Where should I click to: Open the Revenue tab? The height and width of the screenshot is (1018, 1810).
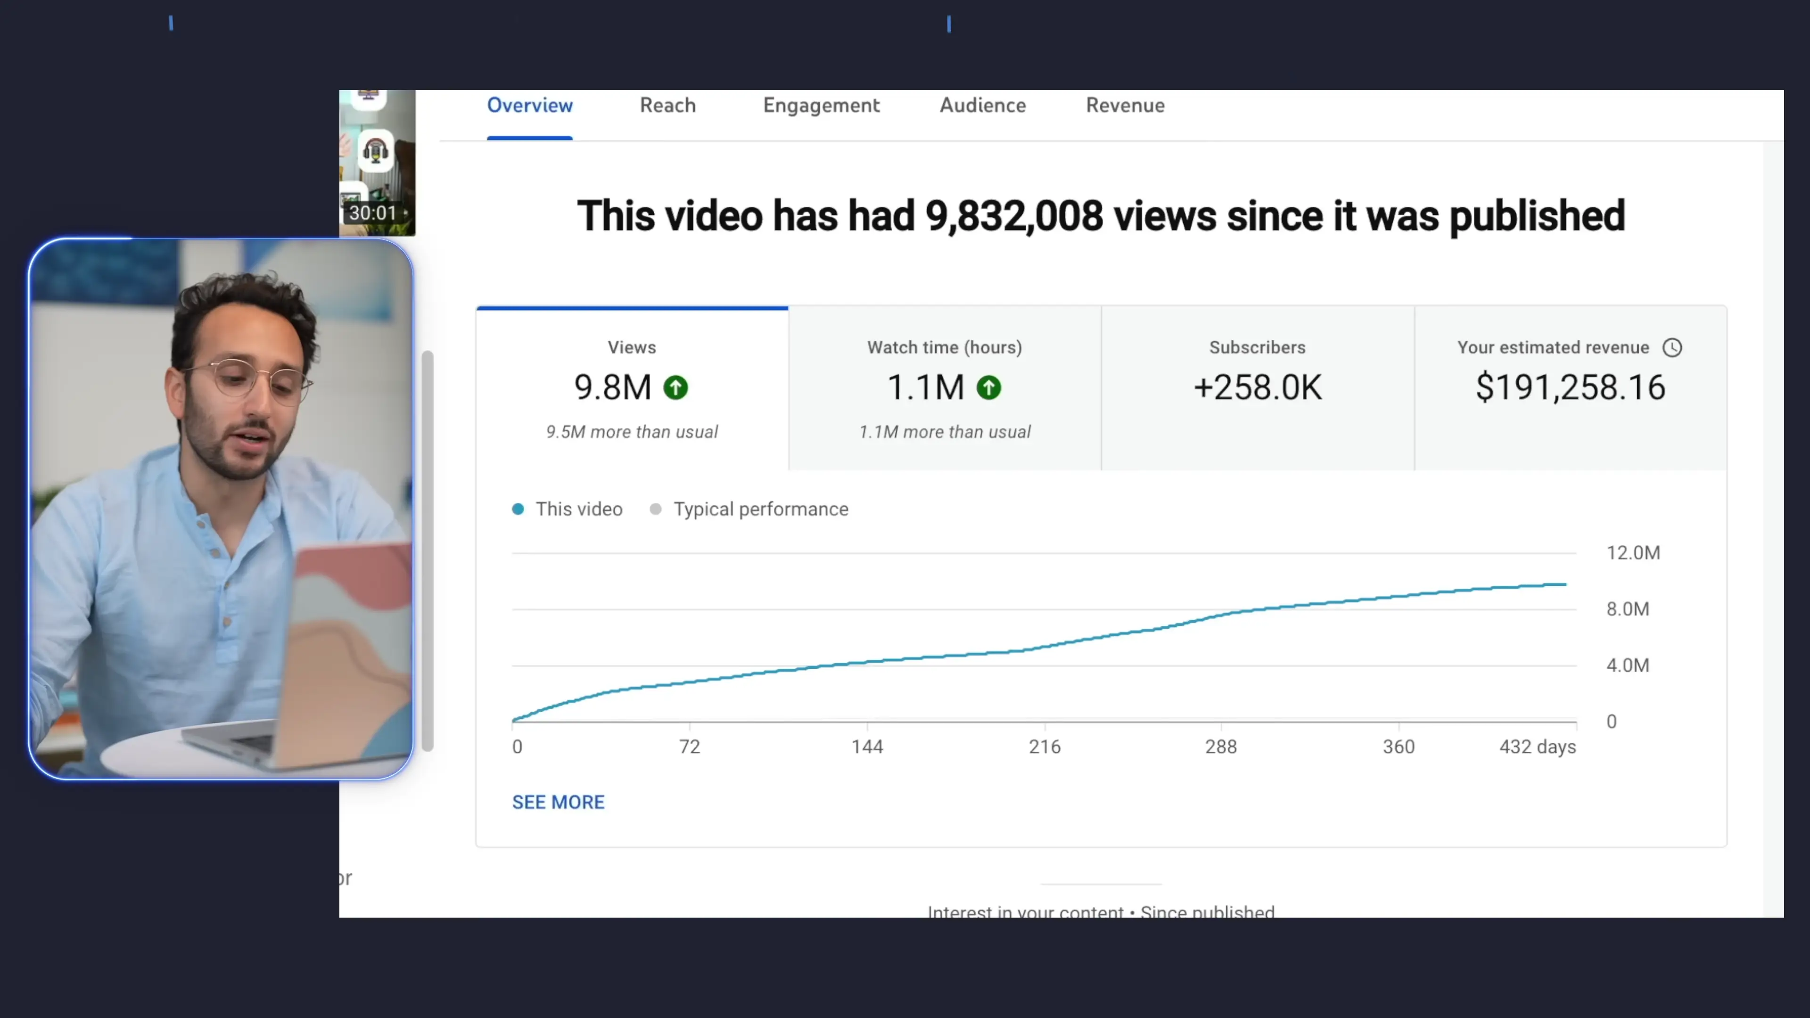[1125, 106]
